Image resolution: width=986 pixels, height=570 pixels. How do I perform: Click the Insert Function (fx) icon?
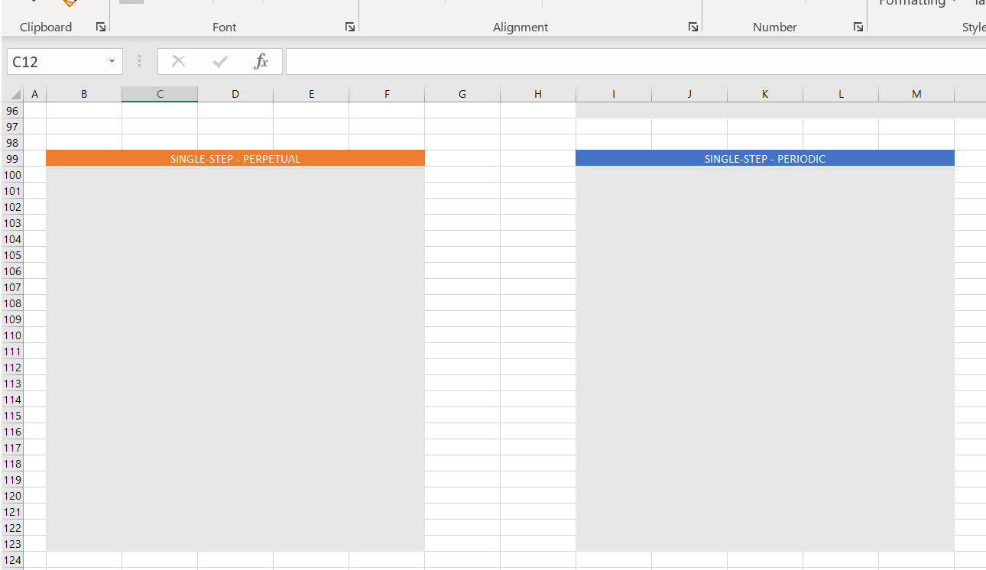261,61
